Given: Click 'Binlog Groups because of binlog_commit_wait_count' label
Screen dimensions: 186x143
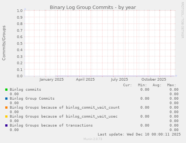Looking at the screenshot, I should pyautogui.click(x=65, y=108).
